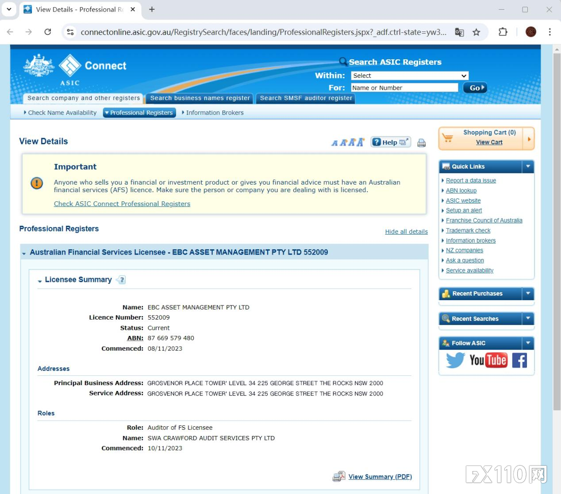Viewport: 561px width, 494px height.
Task: Open the browser extensions puzzle icon
Action: tap(503, 32)
